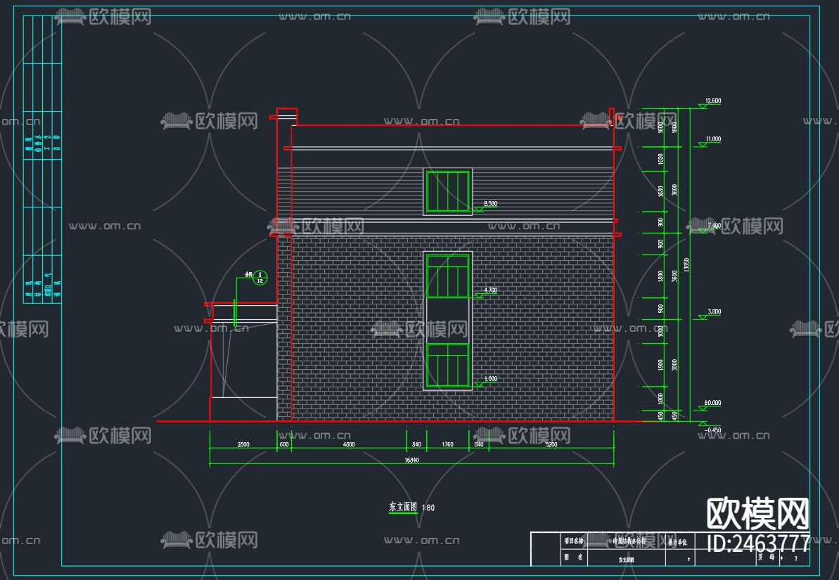Screen dimensions: 839x580
Task: Pick the 4.700 window elevation label
Action: pyautogui.click(x=490, y=290)
